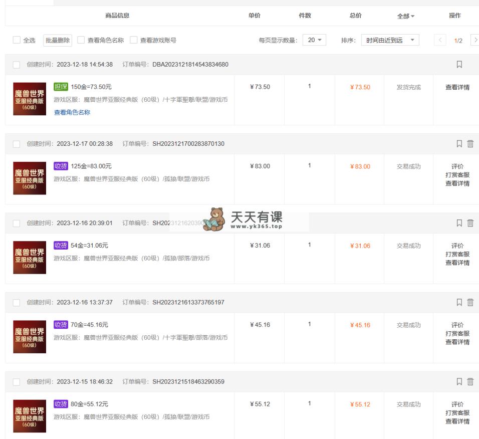Open product thumbnail of 54金 order
The image size is (479, 439).
(x=30, y=258)
